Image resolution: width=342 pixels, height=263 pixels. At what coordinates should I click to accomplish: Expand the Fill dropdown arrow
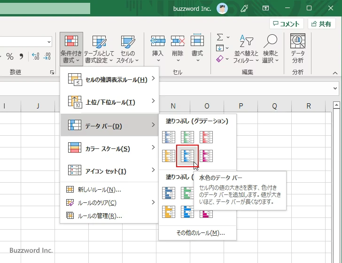[x=227, y=48]
